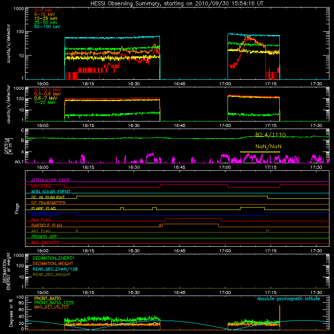This screenshot has width=334, height=334.
Task: Click the FRONTS_OFF flag label
Action: coord(44,236)
